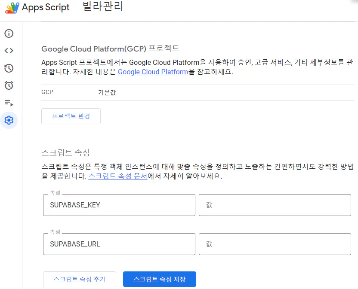This screenshot has height=289, width=358.
Task: Focus the SUPABASE_KEY property name field
Action: (x=119, y=205)
